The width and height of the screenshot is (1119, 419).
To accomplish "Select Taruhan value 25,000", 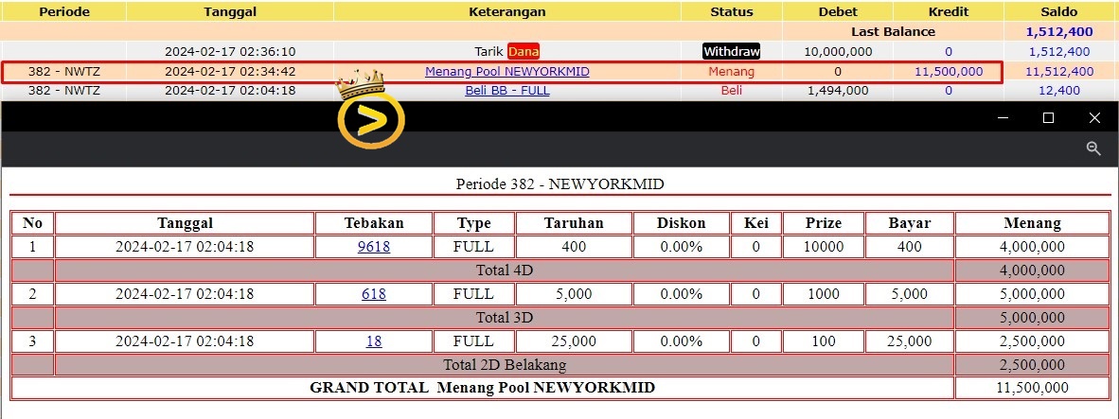I will [574, 341].
